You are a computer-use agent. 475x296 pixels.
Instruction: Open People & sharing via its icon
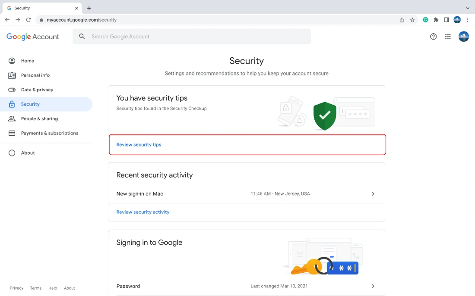[x=12, y=118]
